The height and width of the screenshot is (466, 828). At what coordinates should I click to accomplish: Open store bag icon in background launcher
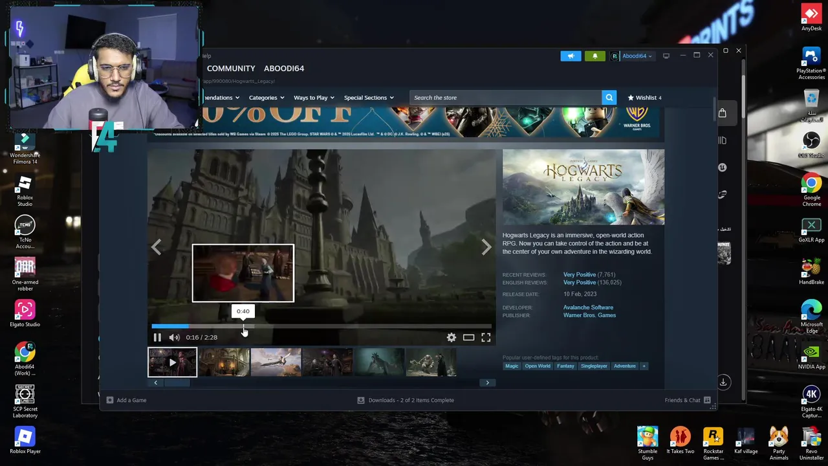(x=723, y=113)
